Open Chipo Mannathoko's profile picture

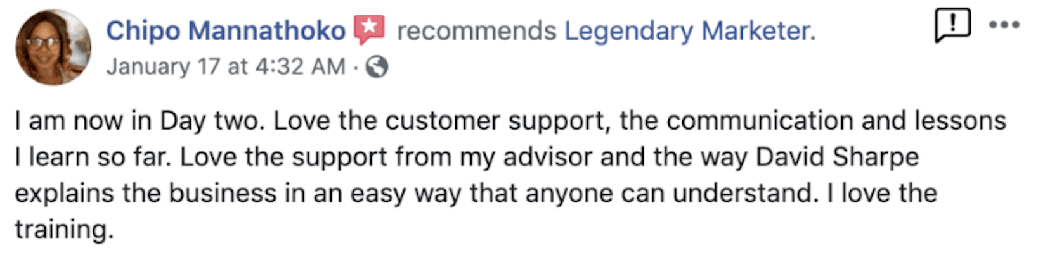[x=53, y=48]
